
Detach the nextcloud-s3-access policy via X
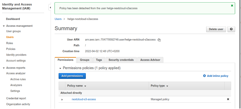[228, 99]
